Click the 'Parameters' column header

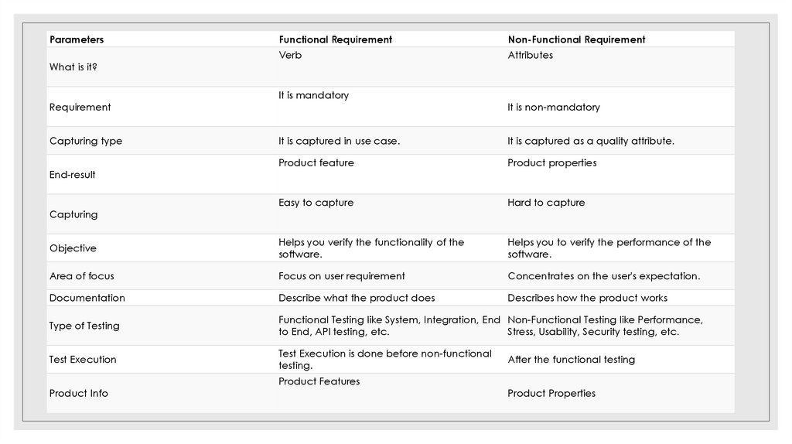point(77,39)
